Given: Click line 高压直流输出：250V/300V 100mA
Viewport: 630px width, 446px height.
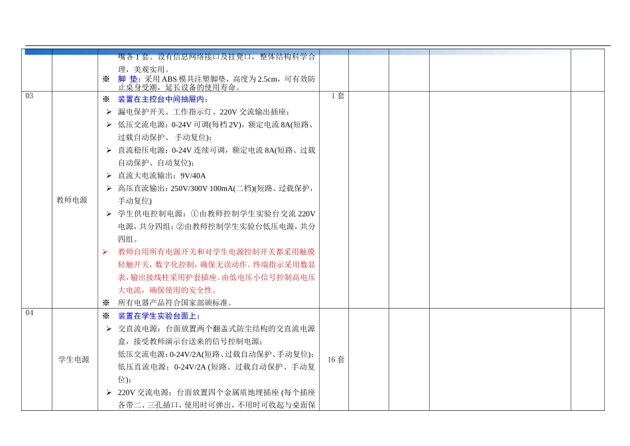Looking at the screenshot, I should tap(216, 188).
